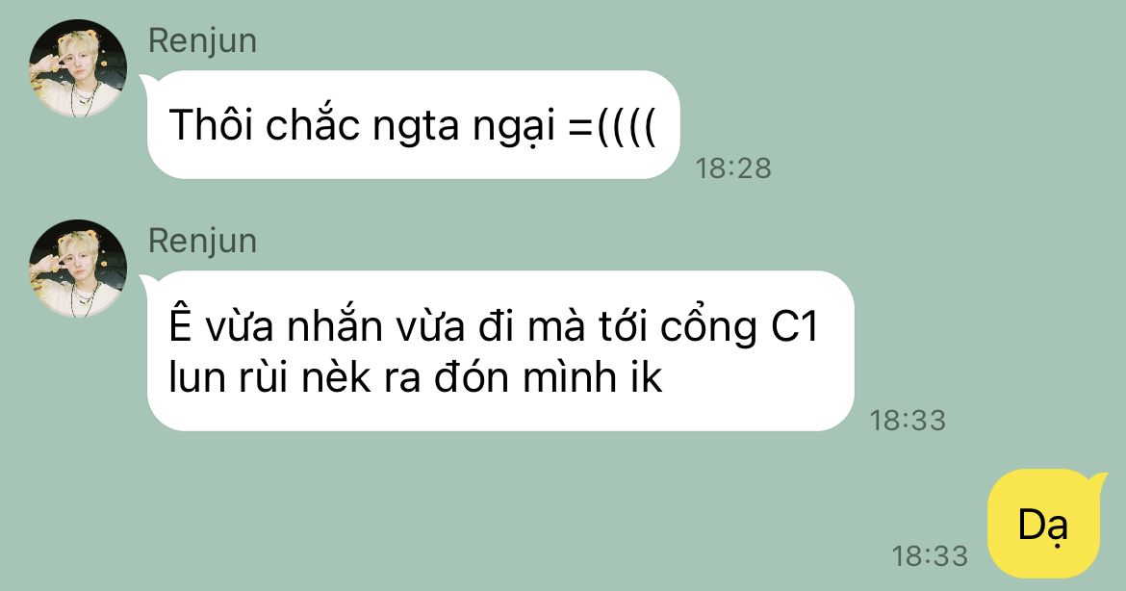Click the 18:28 timestamp
The height and width of the screenshot is (591, 1126).
click(733, 168)
